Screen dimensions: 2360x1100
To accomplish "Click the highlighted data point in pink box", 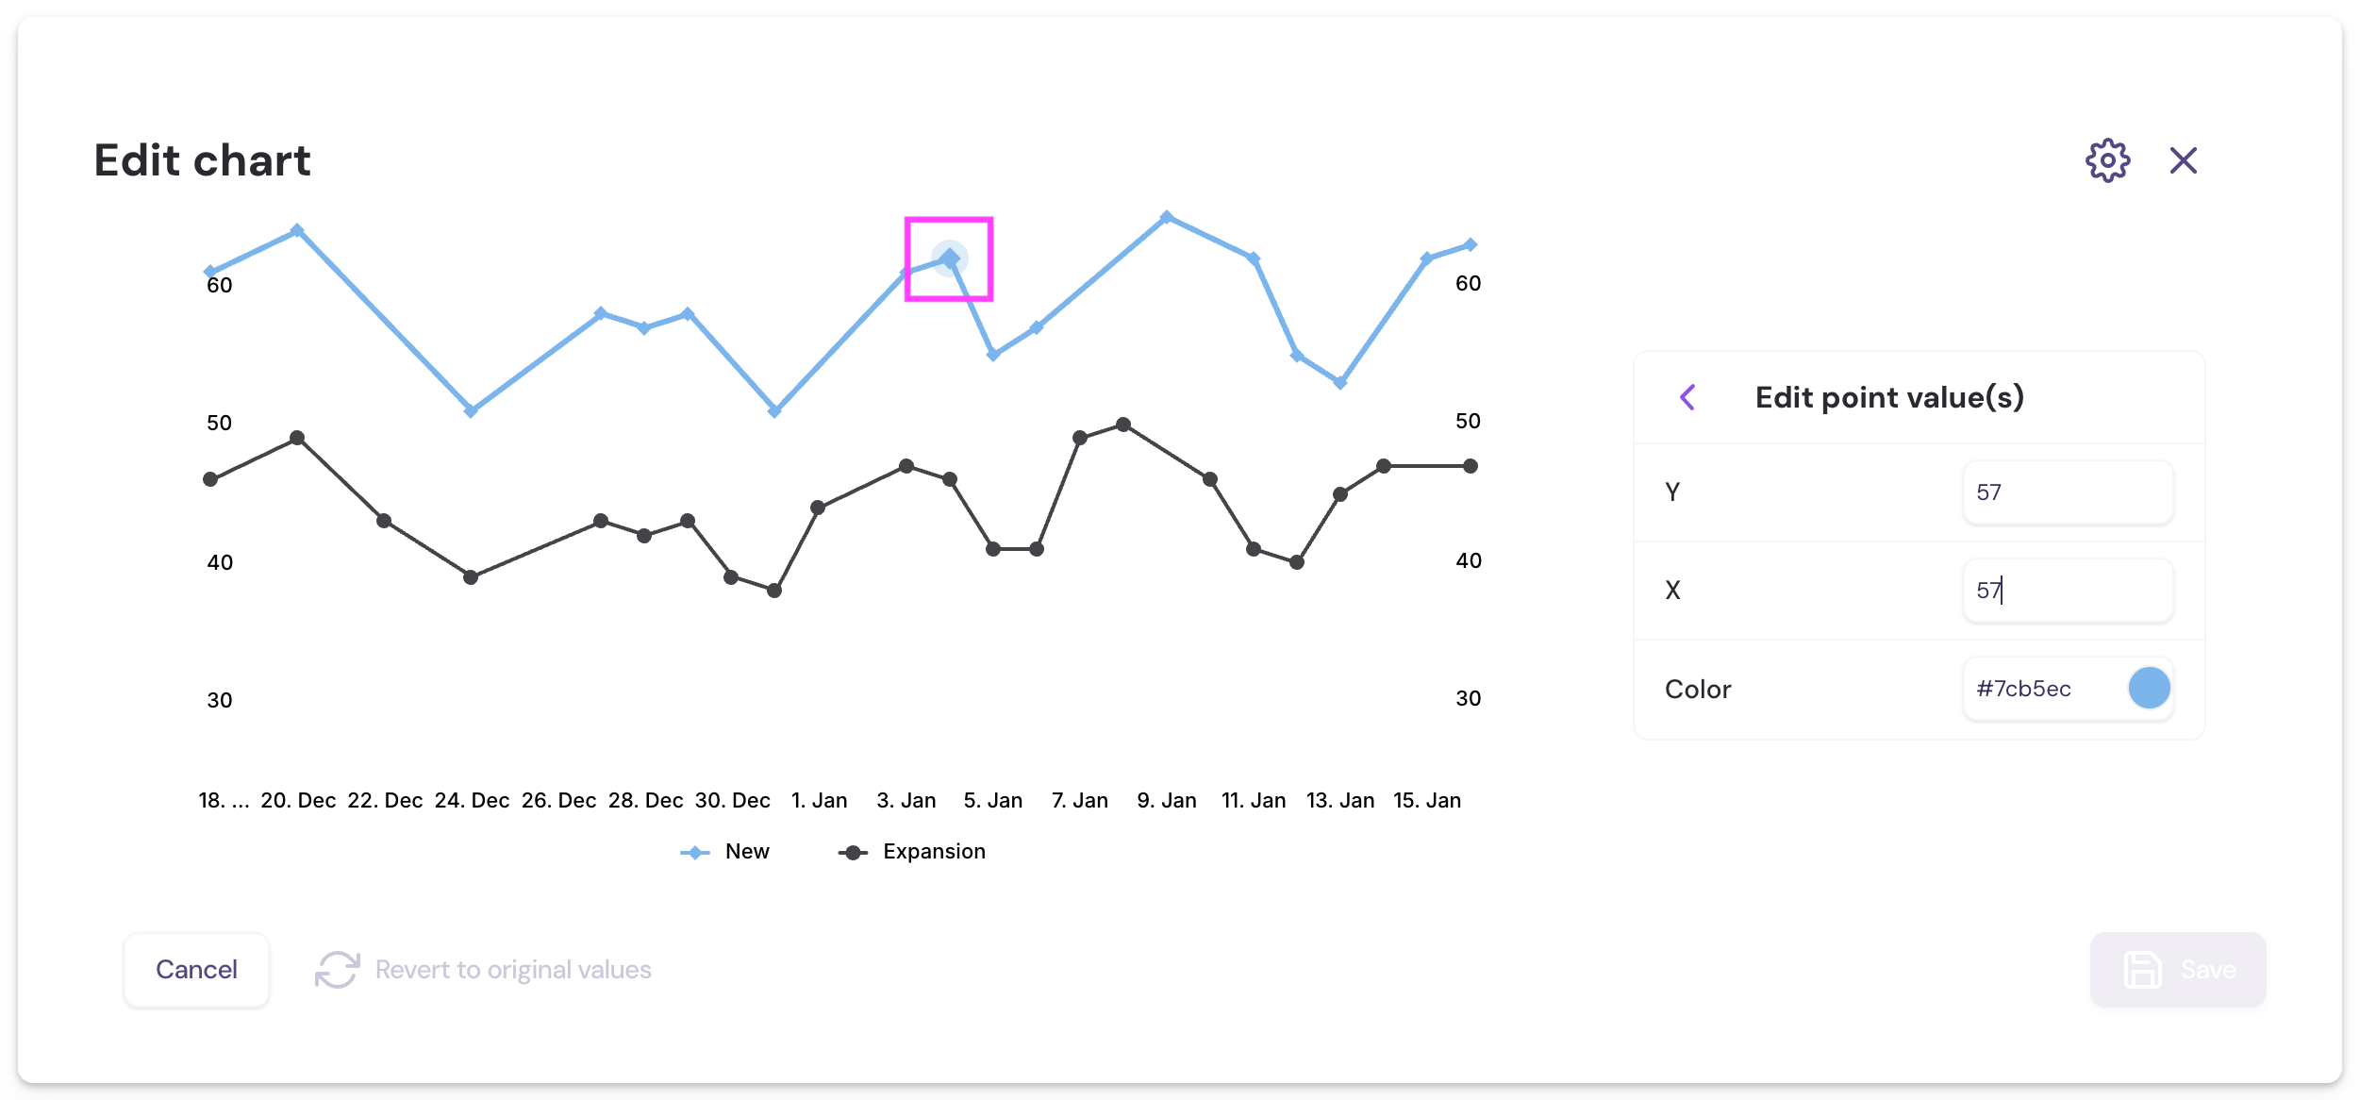I will tap(949, 258).
